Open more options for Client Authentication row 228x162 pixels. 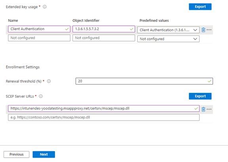pos(209,30)
